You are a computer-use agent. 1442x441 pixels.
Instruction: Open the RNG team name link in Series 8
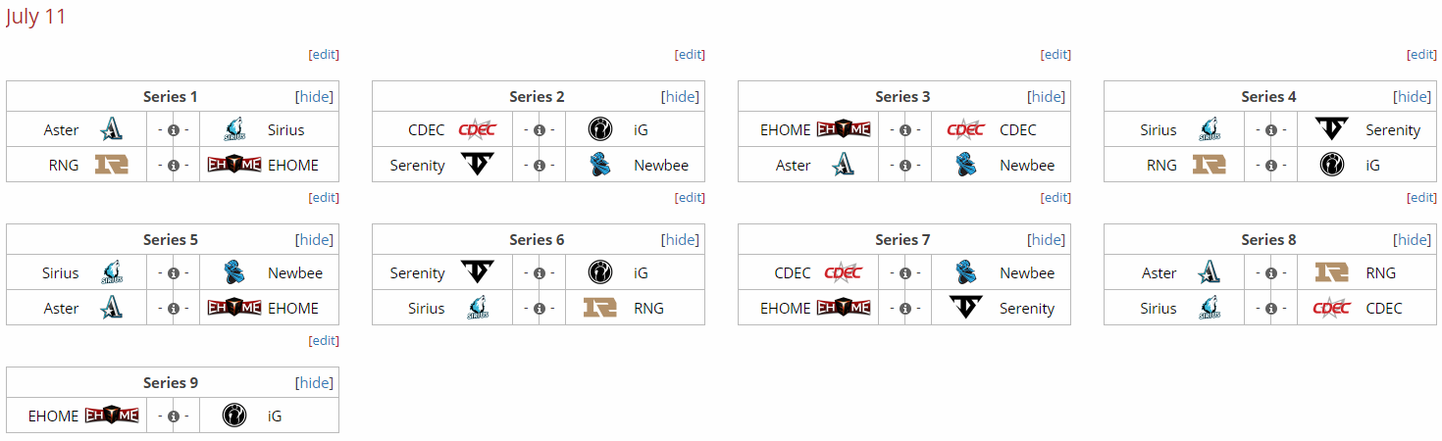tap(1381, 272)
